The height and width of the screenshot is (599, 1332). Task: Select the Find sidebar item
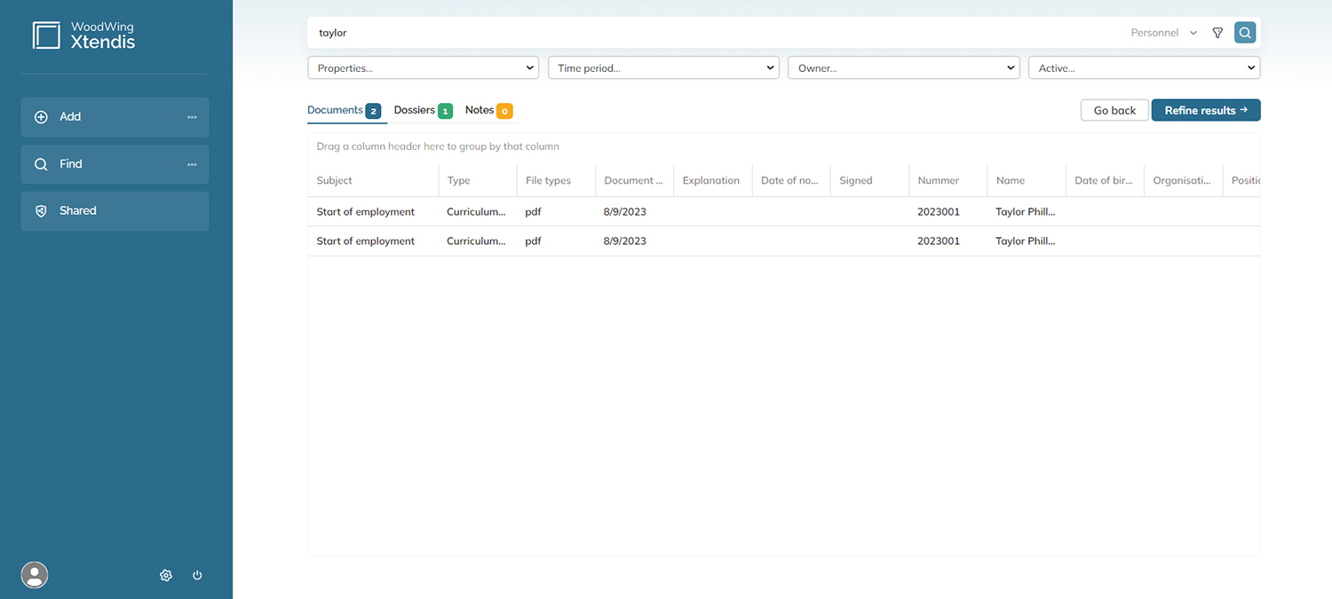pyautogui.click(x=115, y=164)
